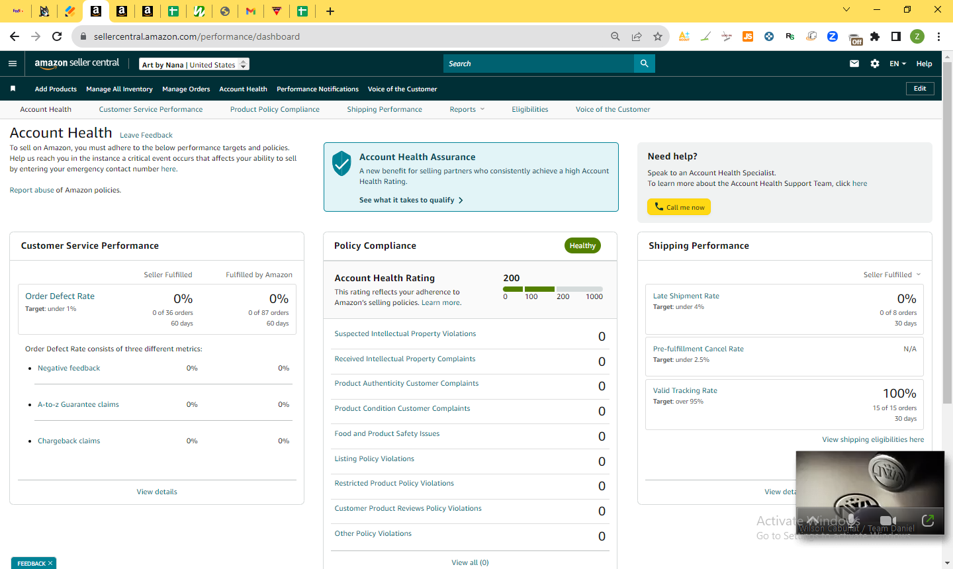Click the Account Health Rating bar
The image size is (953, 569).
[553, 289]
